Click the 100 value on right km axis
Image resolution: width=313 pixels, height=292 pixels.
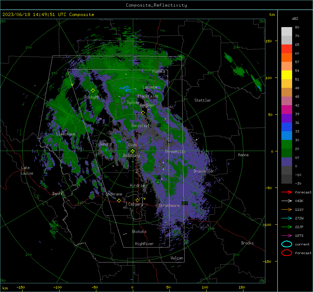(x=268, y=78)
